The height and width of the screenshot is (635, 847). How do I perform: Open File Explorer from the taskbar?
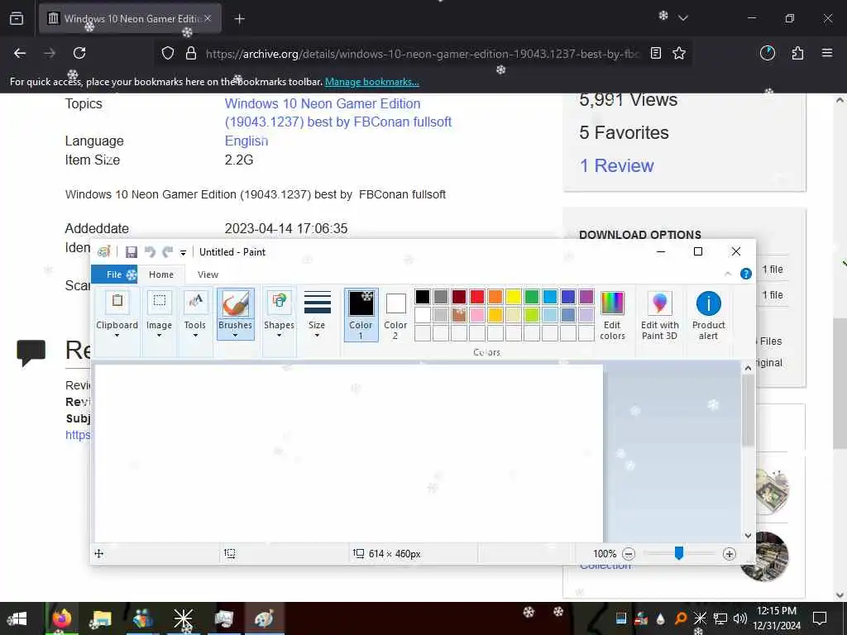[x=102, y=618]
